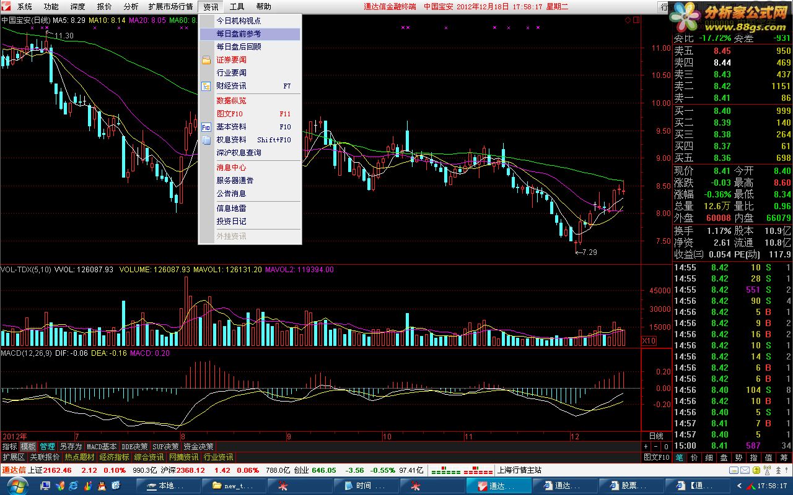Viewport: 793px width, 495px height.
Task: Open the 工具 menu
Action: (x=237, y=7)
